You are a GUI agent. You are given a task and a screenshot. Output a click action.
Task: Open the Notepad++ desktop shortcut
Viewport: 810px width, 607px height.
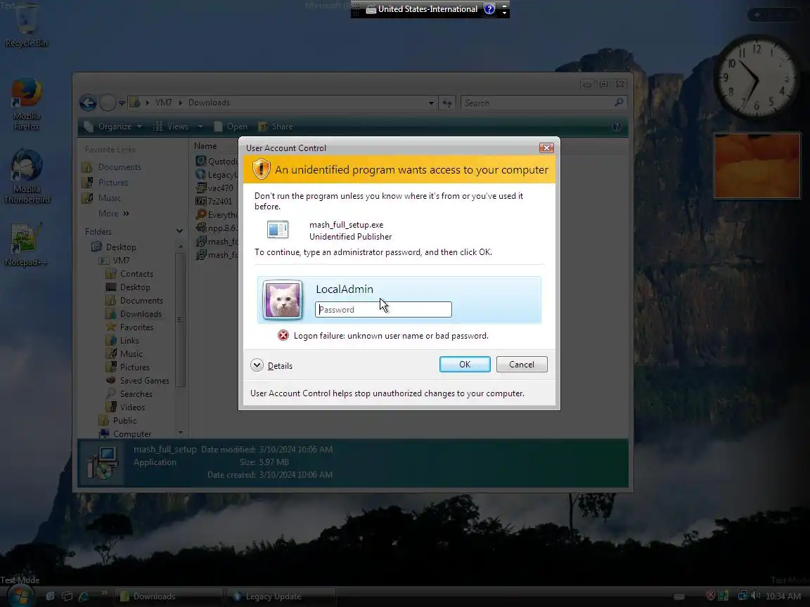click(26, 244)
